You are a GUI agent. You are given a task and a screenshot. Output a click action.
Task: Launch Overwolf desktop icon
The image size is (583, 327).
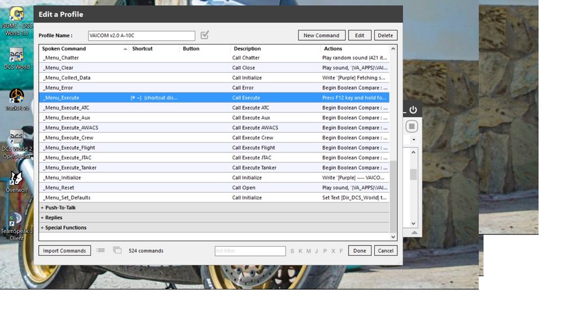pyautogui.click(x=17, y=182)
